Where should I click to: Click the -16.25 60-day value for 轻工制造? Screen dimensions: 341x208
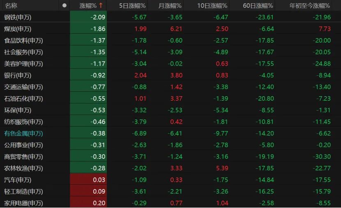click(x=265, y=192)
